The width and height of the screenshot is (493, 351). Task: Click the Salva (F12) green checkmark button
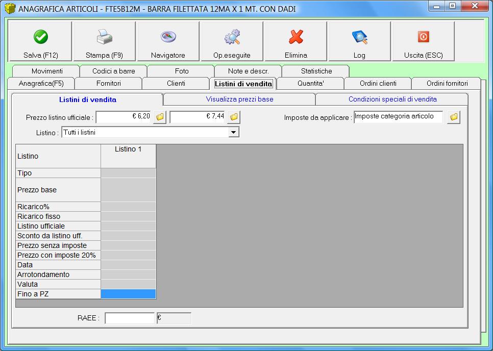pos(40,41)
